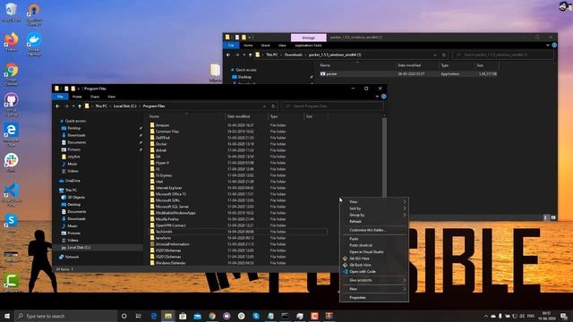Viewport: 573px width, 322px height.
Task: Open Home tab in Program Files window
Action: (77, 97)
